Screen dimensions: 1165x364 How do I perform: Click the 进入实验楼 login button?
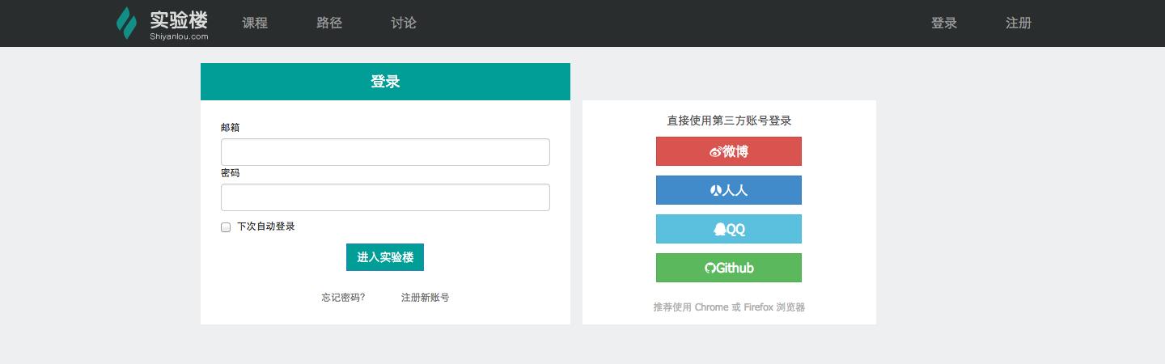[x=385, y=257]
